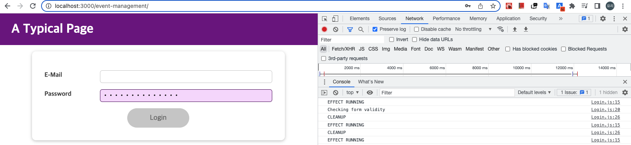Switch to the Sources tab
Viewport: 631px width, 145px height.
(x=387, y=19)
